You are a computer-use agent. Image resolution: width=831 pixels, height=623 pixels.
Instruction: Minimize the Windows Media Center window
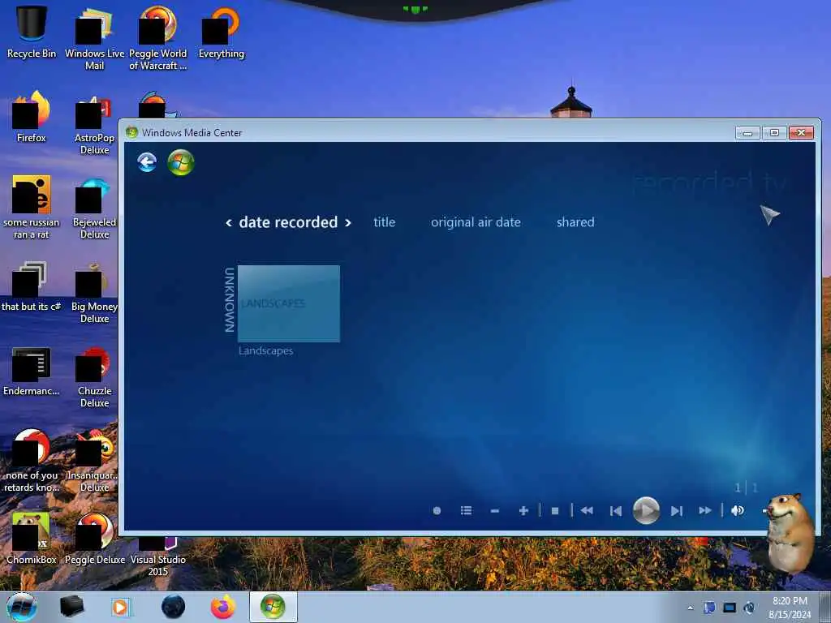[747, 132]
